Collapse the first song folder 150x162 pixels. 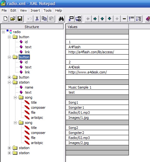pyautogui.click(x=15, y=97)
